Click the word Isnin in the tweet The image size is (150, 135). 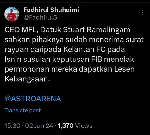click(13, 60)
